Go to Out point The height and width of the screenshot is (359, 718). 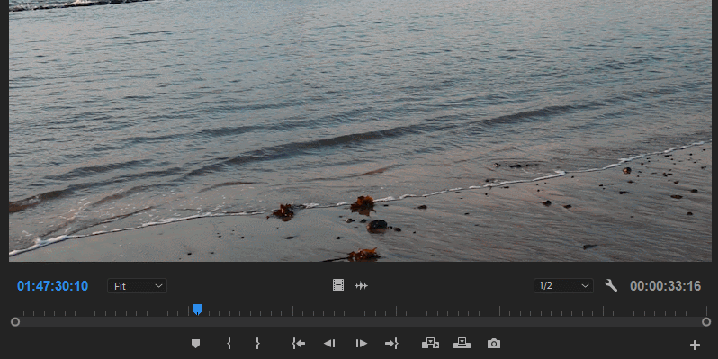391,344
